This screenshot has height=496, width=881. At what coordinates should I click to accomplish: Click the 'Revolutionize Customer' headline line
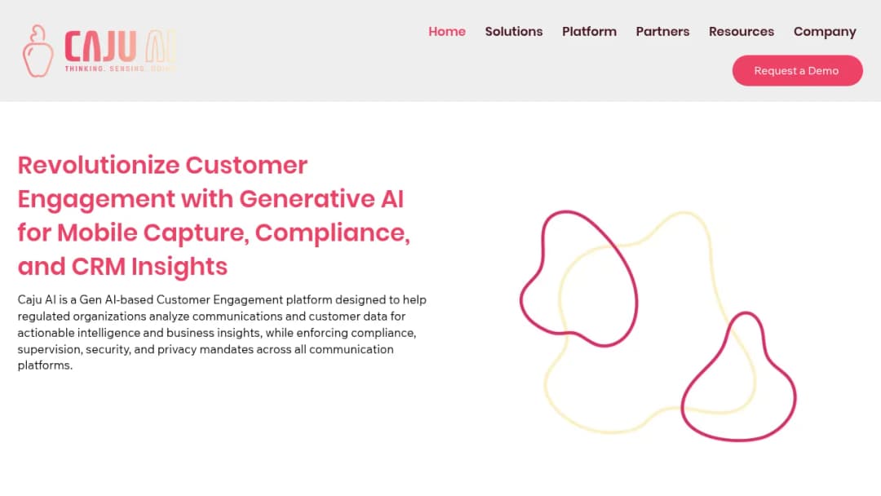[162, 165]
